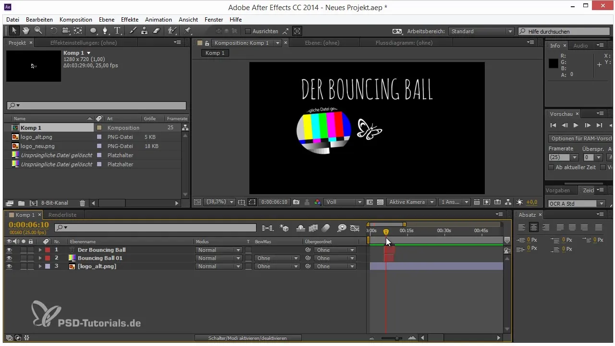Click Schalter/Modi aktivieren/deaktivieren button

click(247, 338)
